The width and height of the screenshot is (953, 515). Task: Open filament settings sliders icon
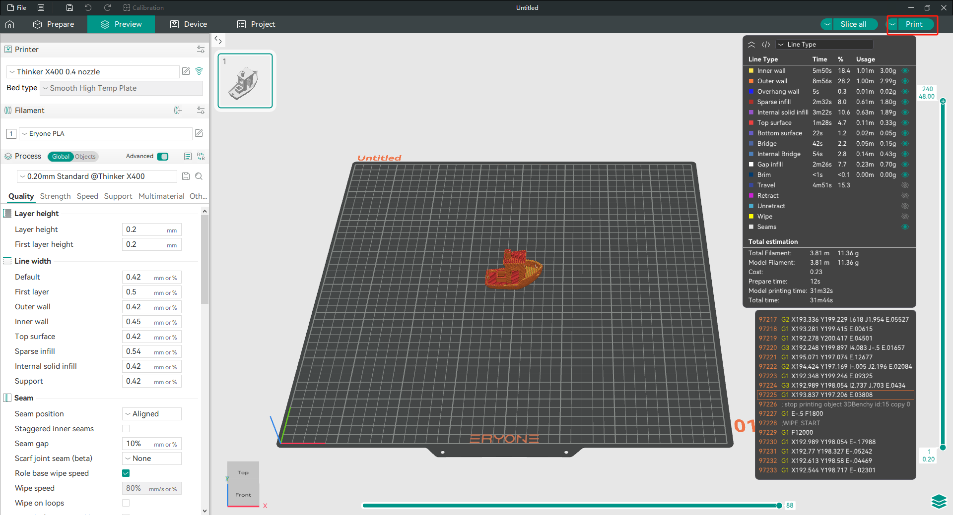(x=201, y=110)
